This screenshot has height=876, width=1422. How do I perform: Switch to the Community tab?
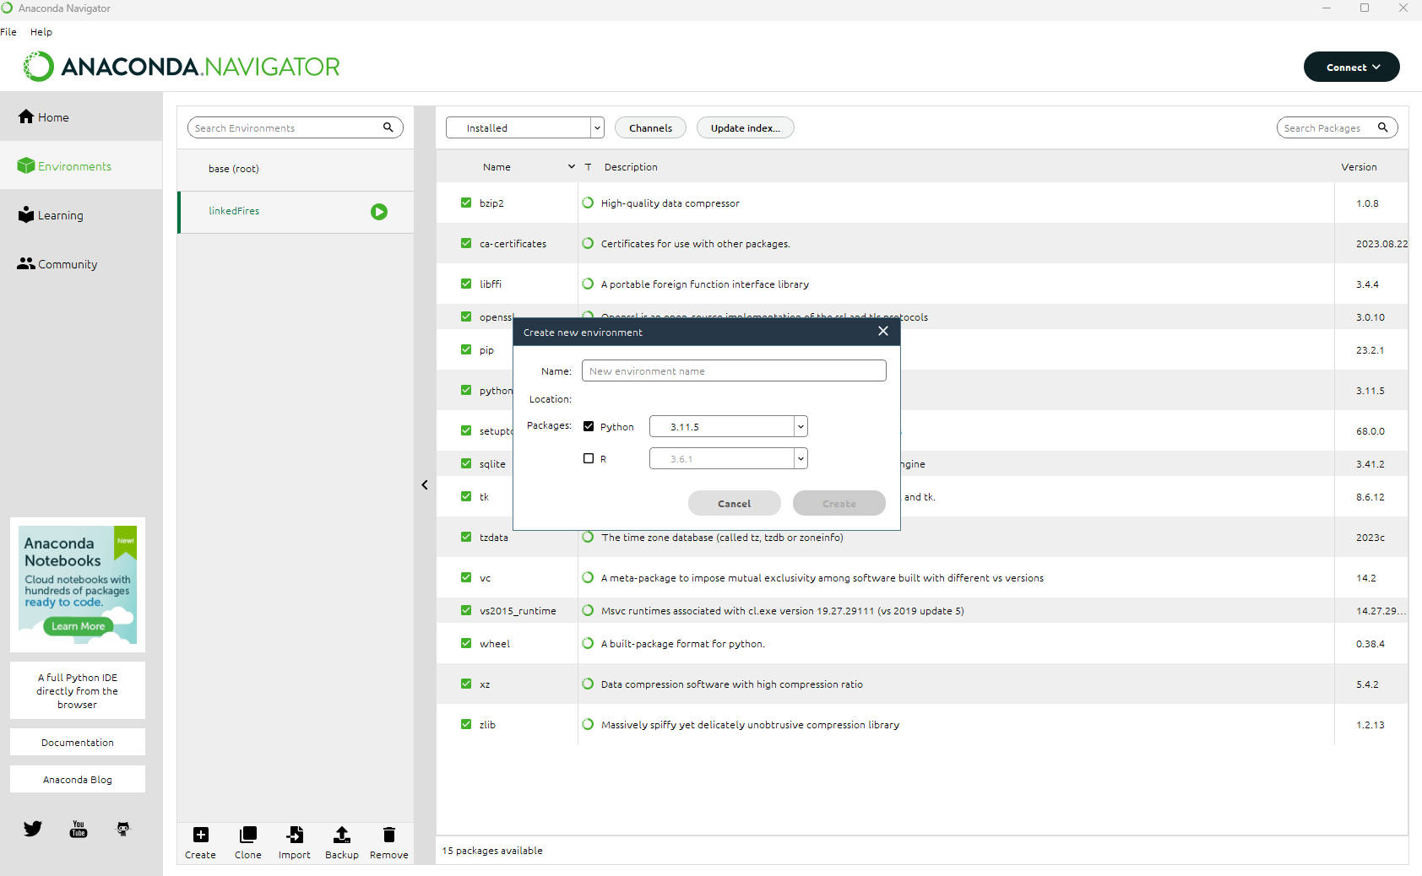click(81, 264)
